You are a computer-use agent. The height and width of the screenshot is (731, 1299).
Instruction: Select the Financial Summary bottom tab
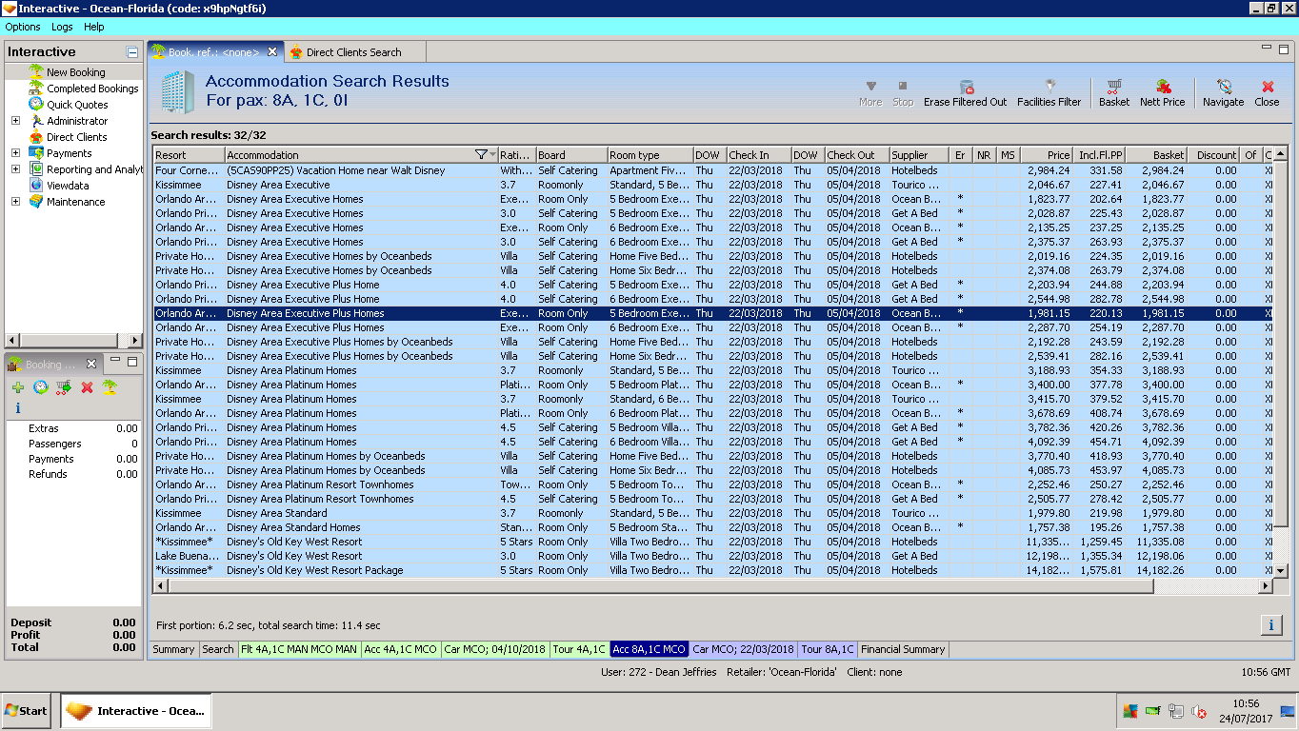[903, 649]
